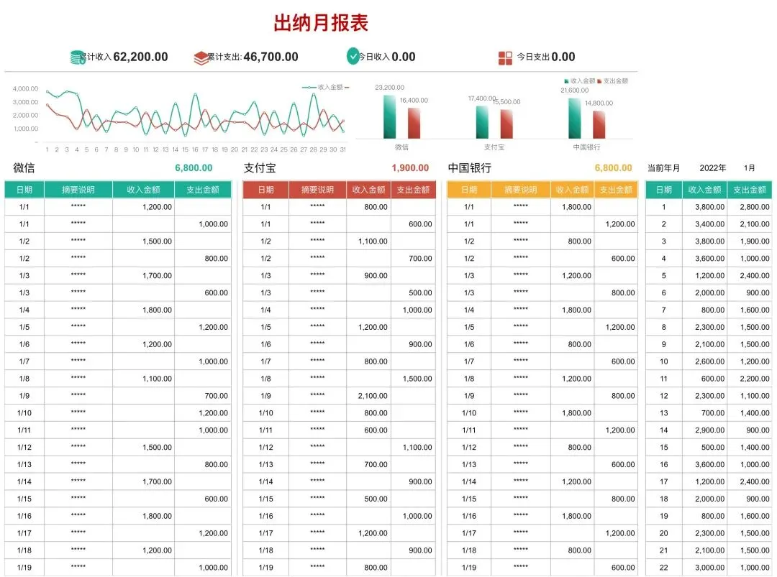Select the green 微信 balance 6,800.00
Screen dimensions: 777x577
pyautogui.click(x=194, y=167)
